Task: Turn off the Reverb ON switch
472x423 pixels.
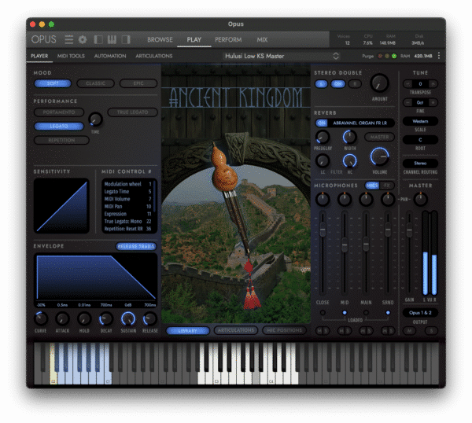Action: pyautogui.click(x=322, y=123)
